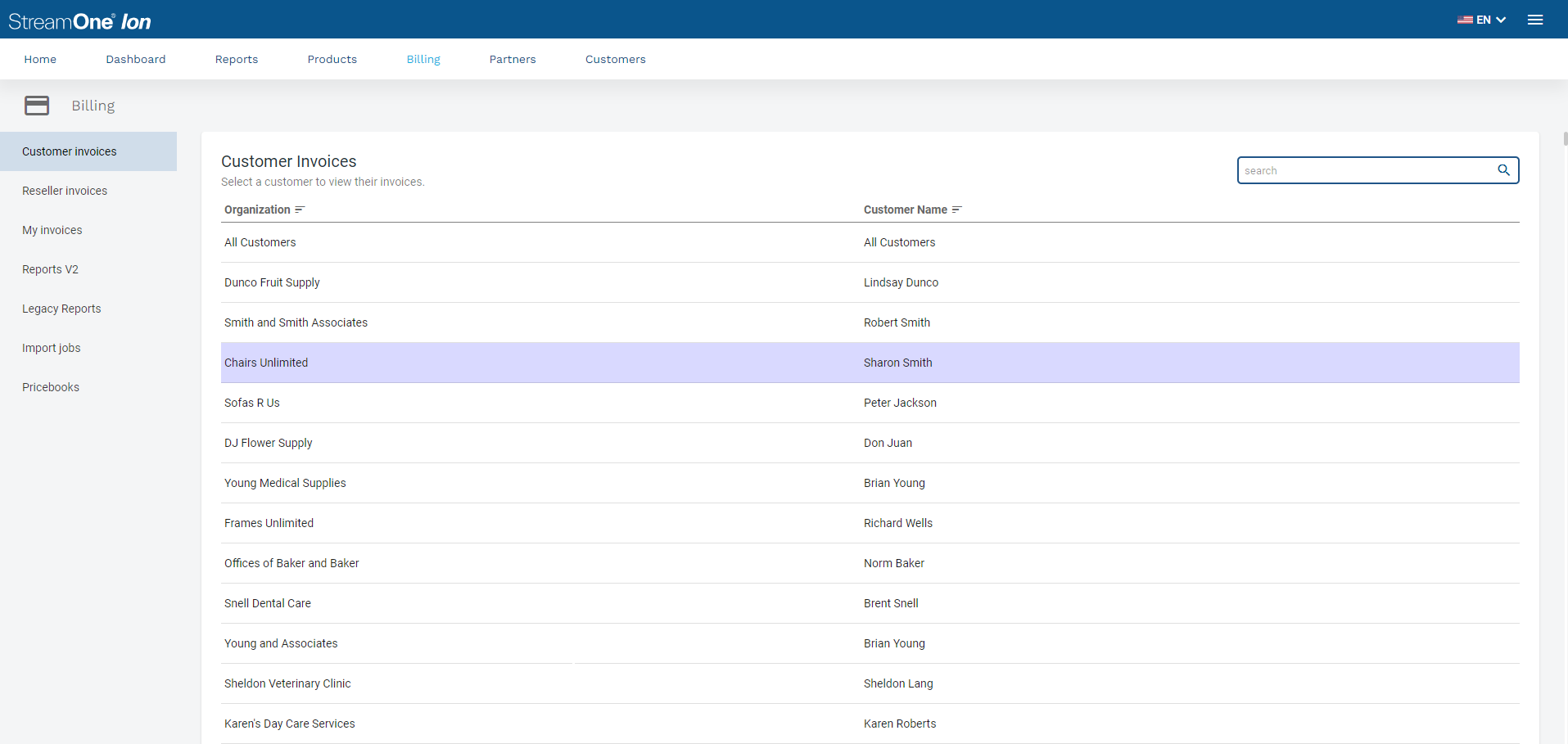Viewport: 1568px width, 744px height.
Task: Select Offices of Baker and Baker row
Action: point(870,563)
